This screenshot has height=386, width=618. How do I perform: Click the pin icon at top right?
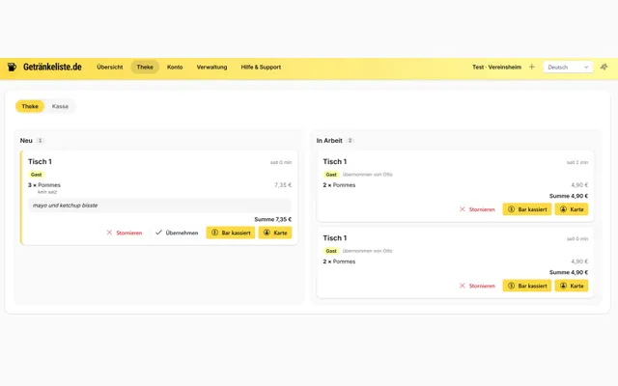tap(604, 67)
